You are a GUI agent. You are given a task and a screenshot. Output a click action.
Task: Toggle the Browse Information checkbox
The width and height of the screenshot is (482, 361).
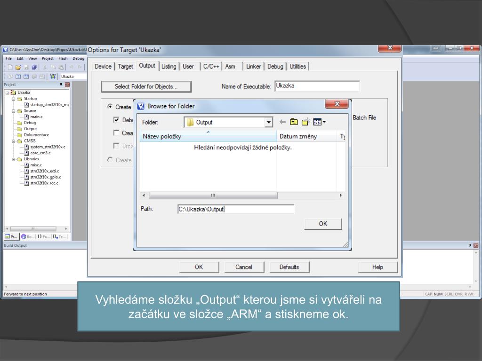[x=116, y=146]
